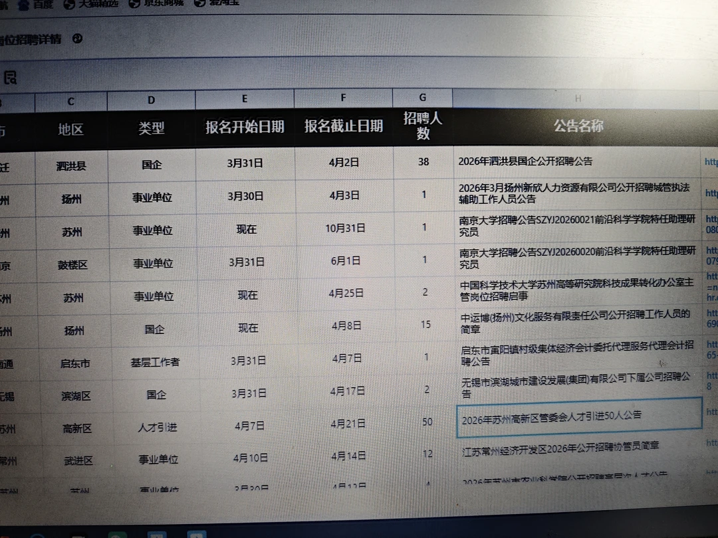This screenshot has width=718, height=538.
Task: Click announcement SZYJ20260020 cell
Action: coord(578,258)
